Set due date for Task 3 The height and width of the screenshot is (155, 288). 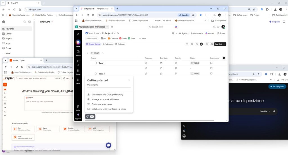coord(161,74)
